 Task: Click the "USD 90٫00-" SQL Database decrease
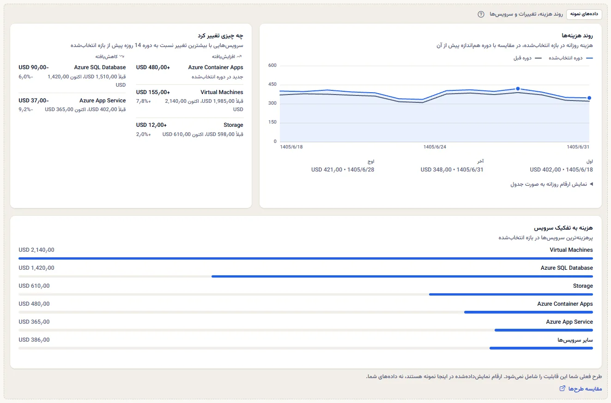pos(34,67)
